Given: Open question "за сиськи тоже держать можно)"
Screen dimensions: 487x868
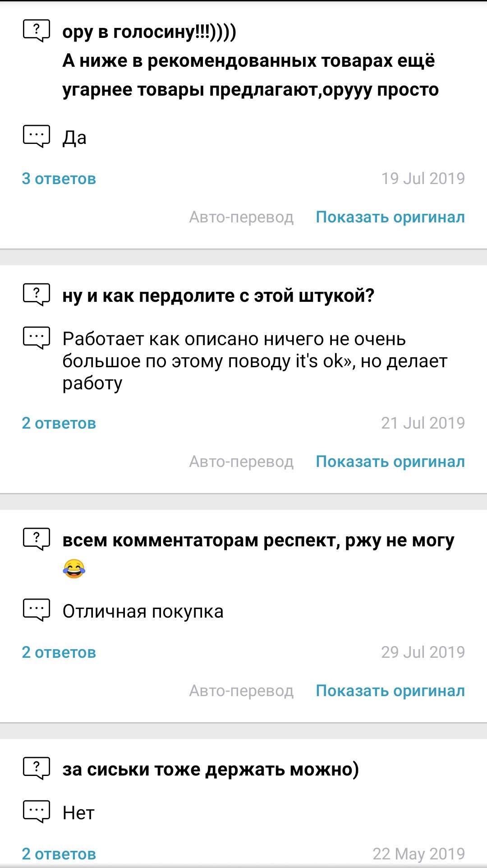Looking at the screenshot, I should coord(211,769).
